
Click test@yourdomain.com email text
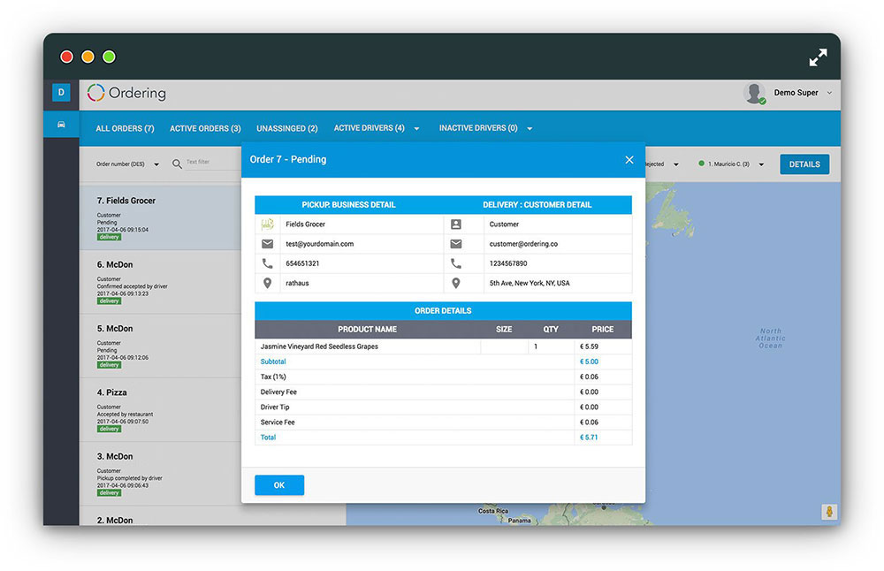[319, 244]
